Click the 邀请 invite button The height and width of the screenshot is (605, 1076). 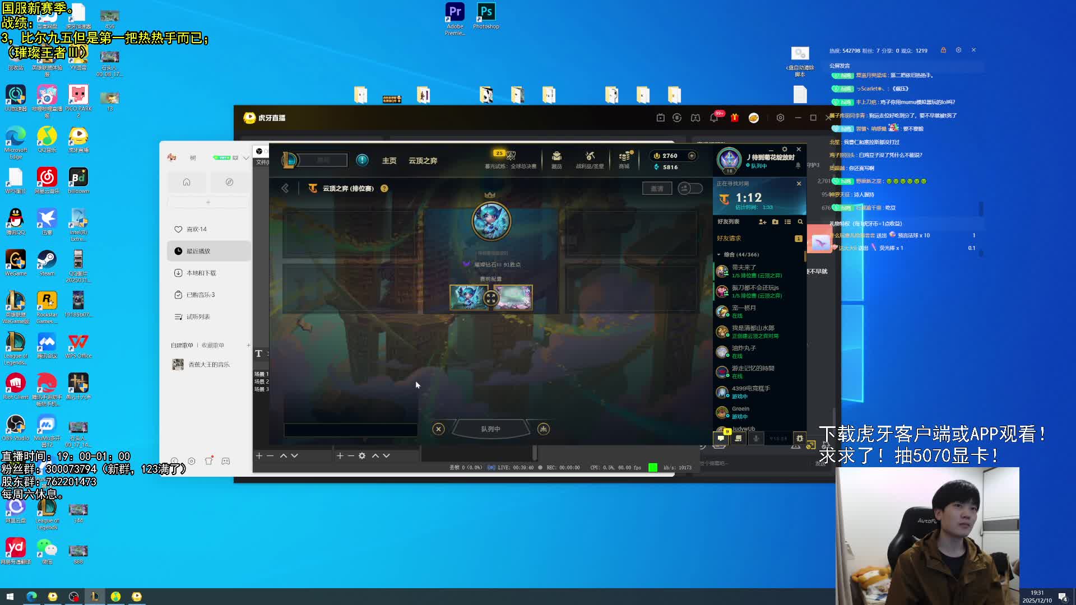coord(657,188)
